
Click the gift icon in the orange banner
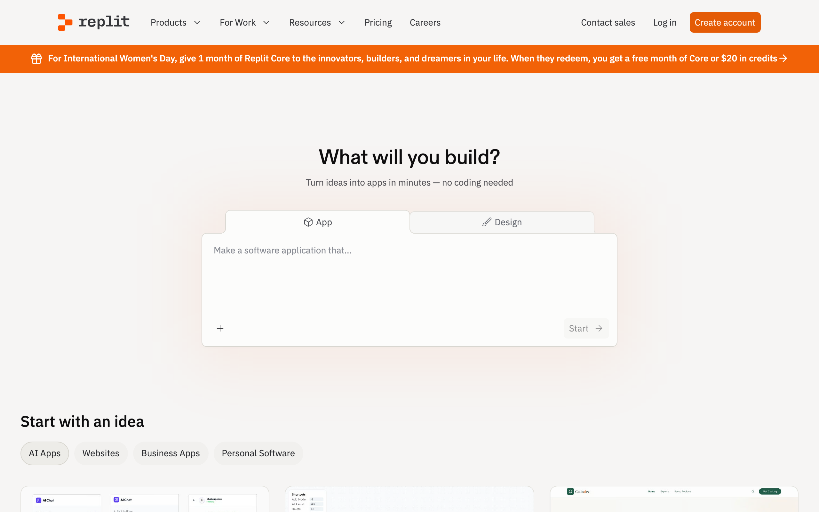(36, 59)
